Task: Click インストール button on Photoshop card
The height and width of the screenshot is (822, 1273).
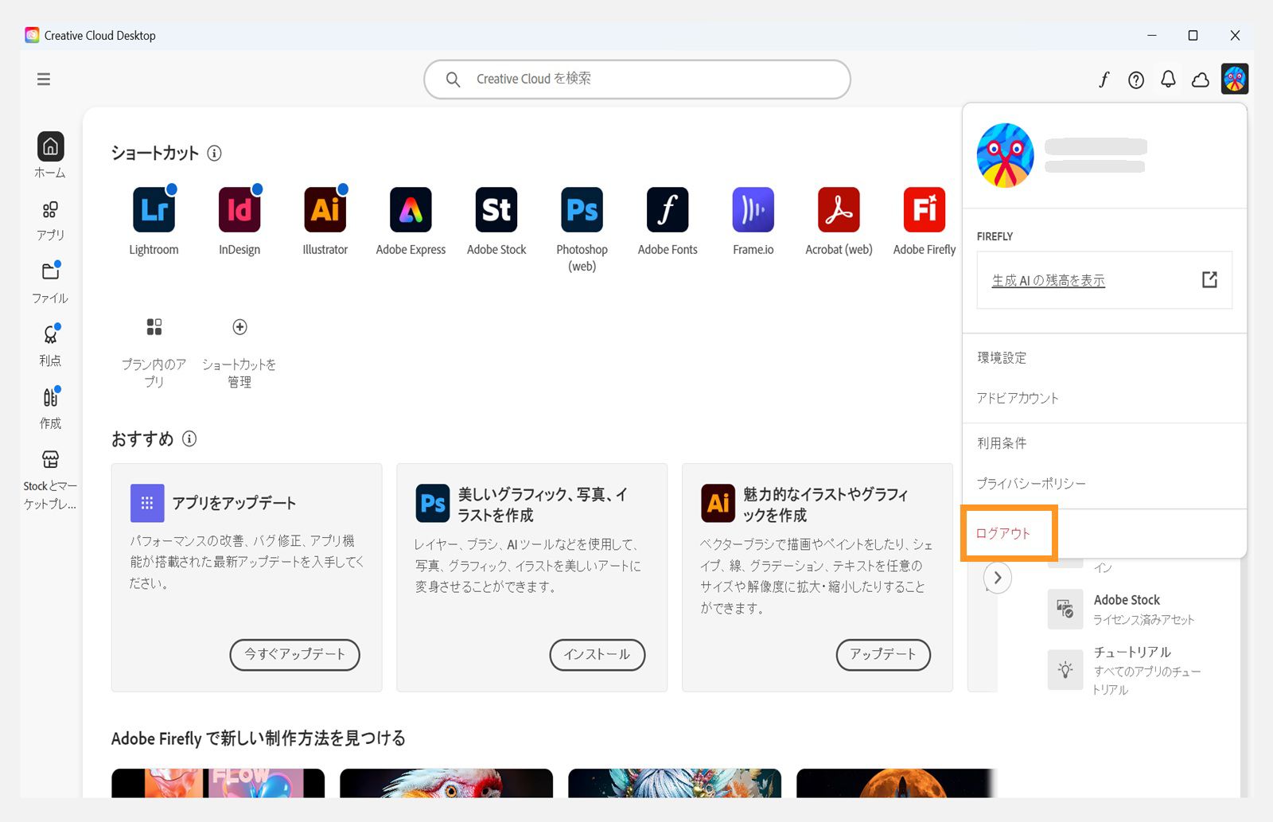Action: pos(597,654)
